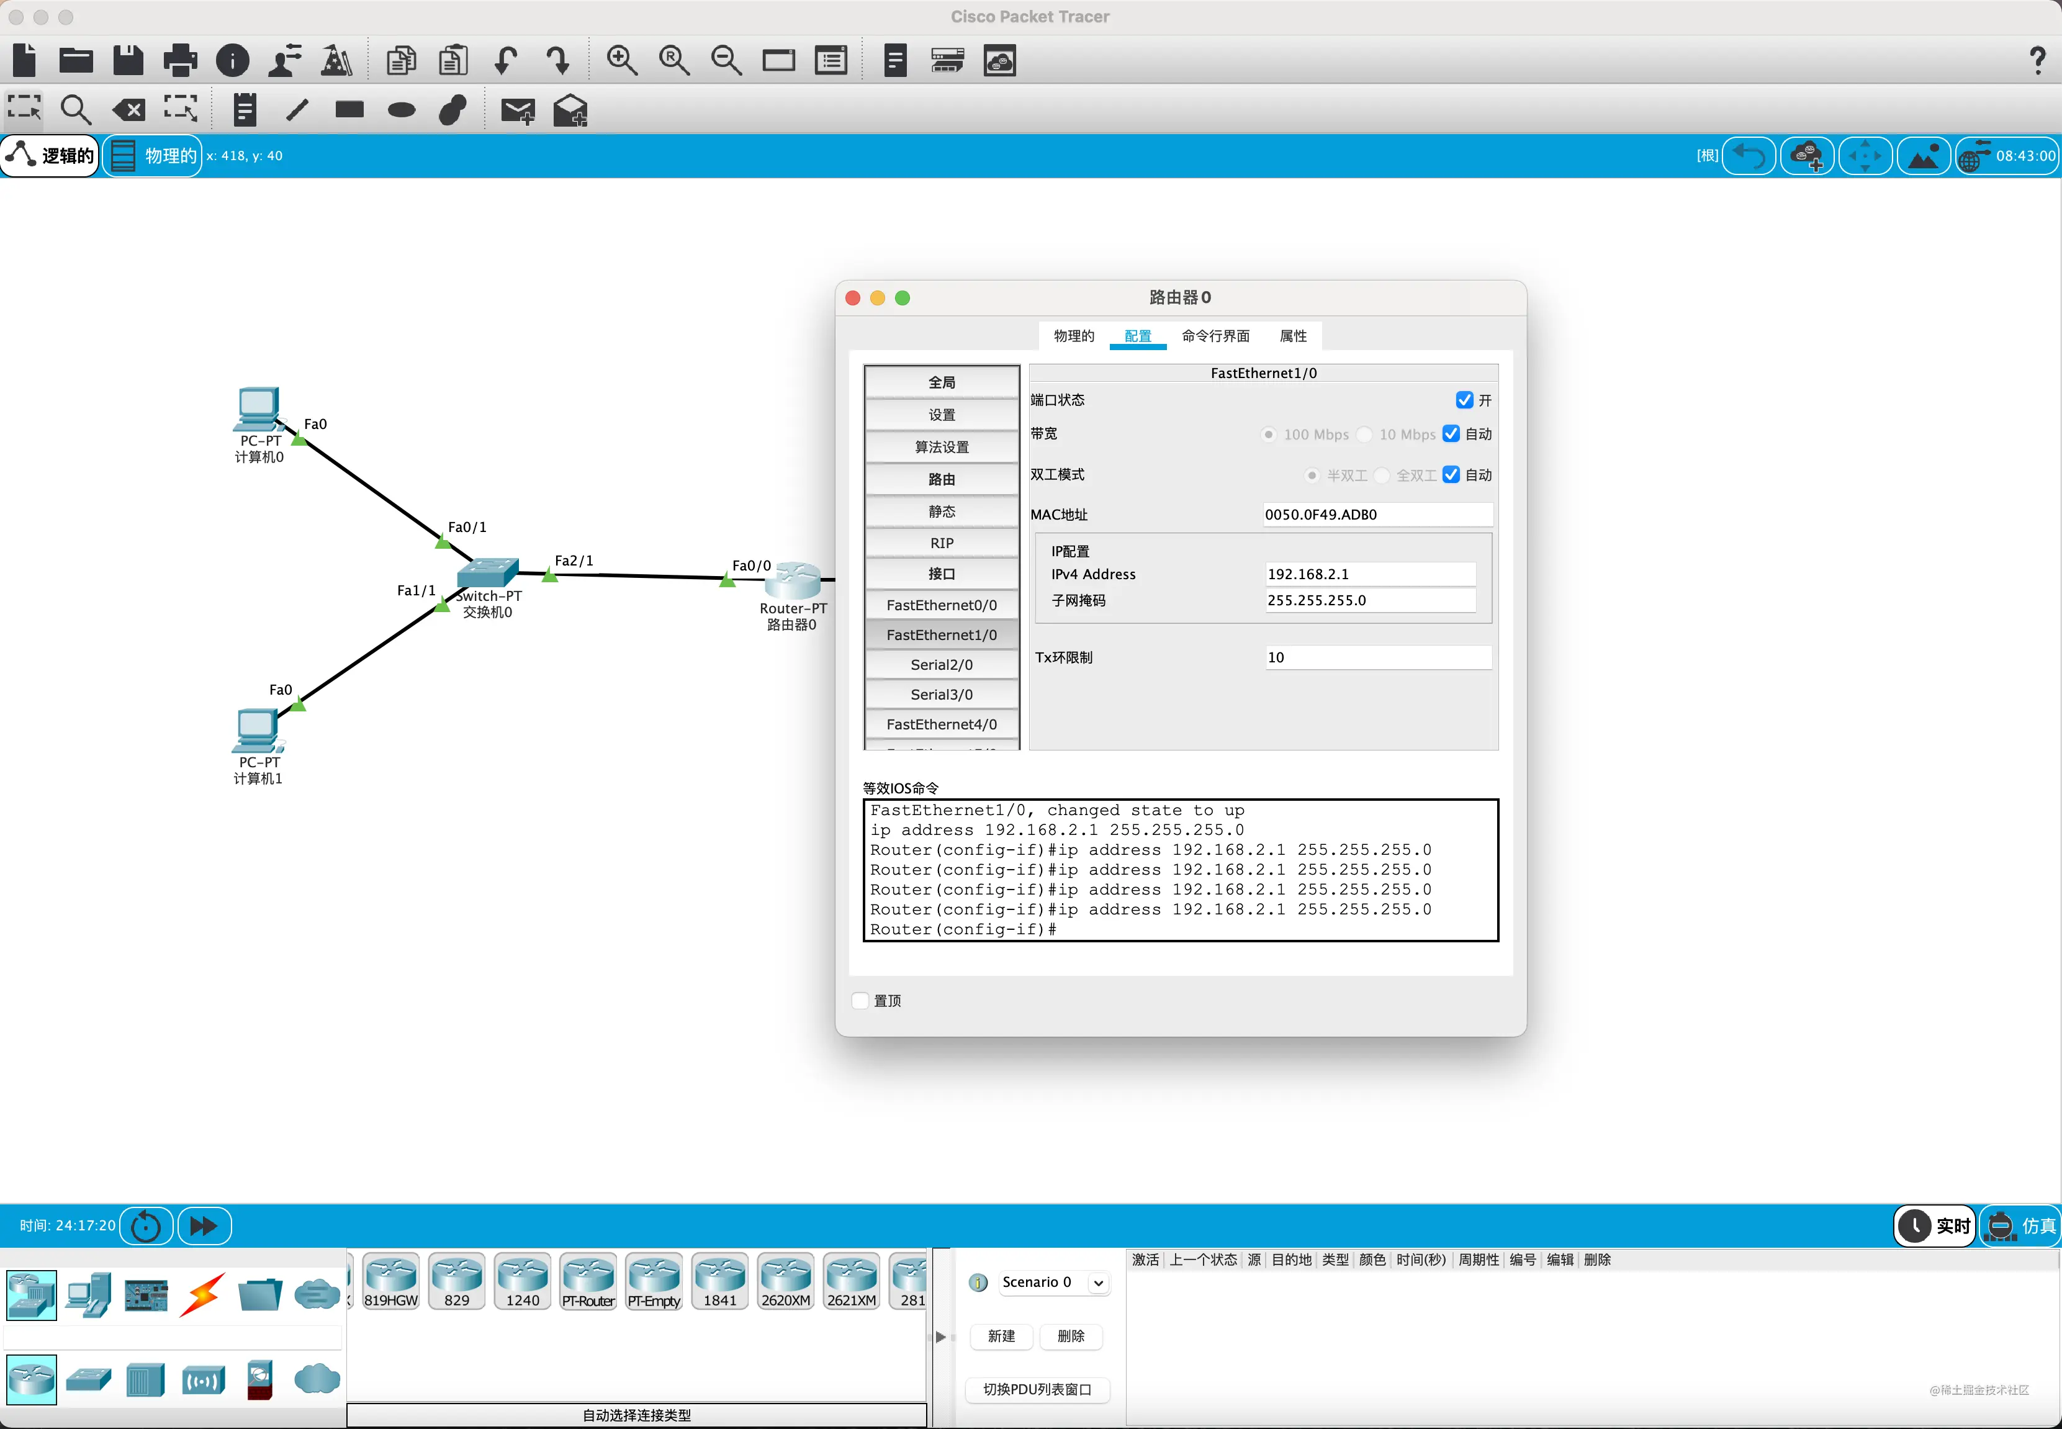This screenshot has width=2062, height=1429.
Task: Click the 新建 scenario button
Action: click(1001, 1336)
